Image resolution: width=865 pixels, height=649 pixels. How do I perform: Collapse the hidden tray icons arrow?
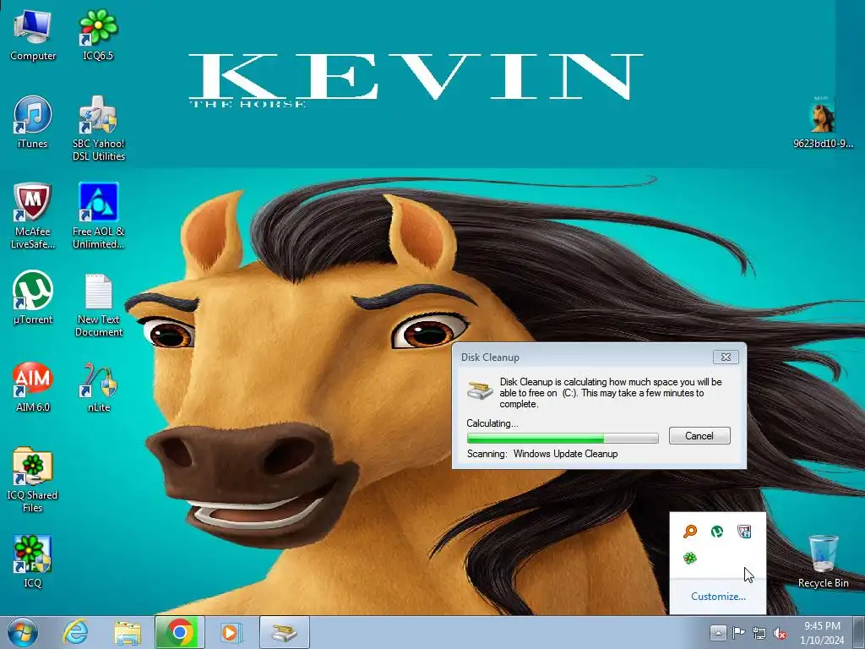coord(718,633)
